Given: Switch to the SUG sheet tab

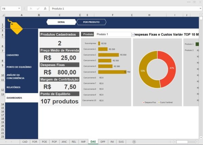Looking at the screenshot, I should click(121, 142).
